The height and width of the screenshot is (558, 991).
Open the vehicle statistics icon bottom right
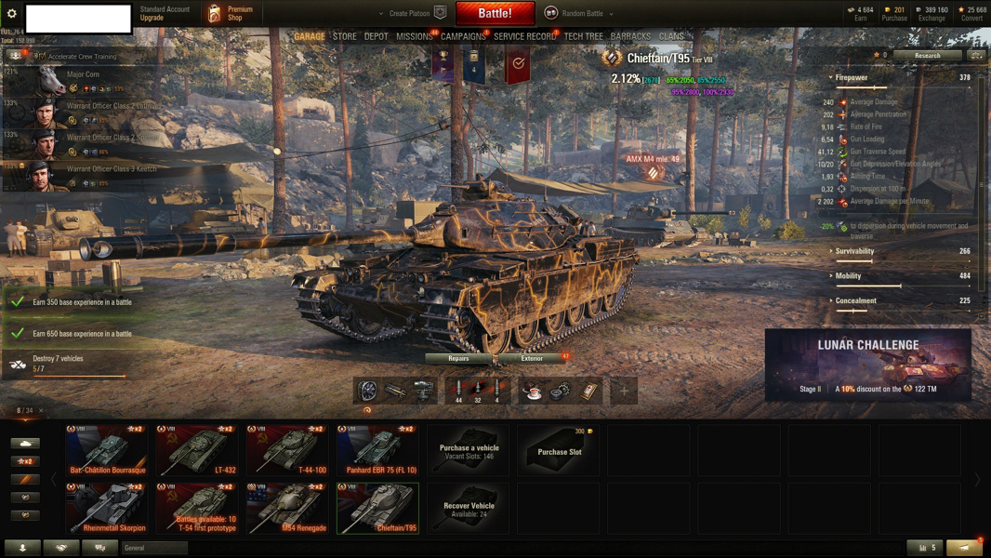tap(925, 547)
